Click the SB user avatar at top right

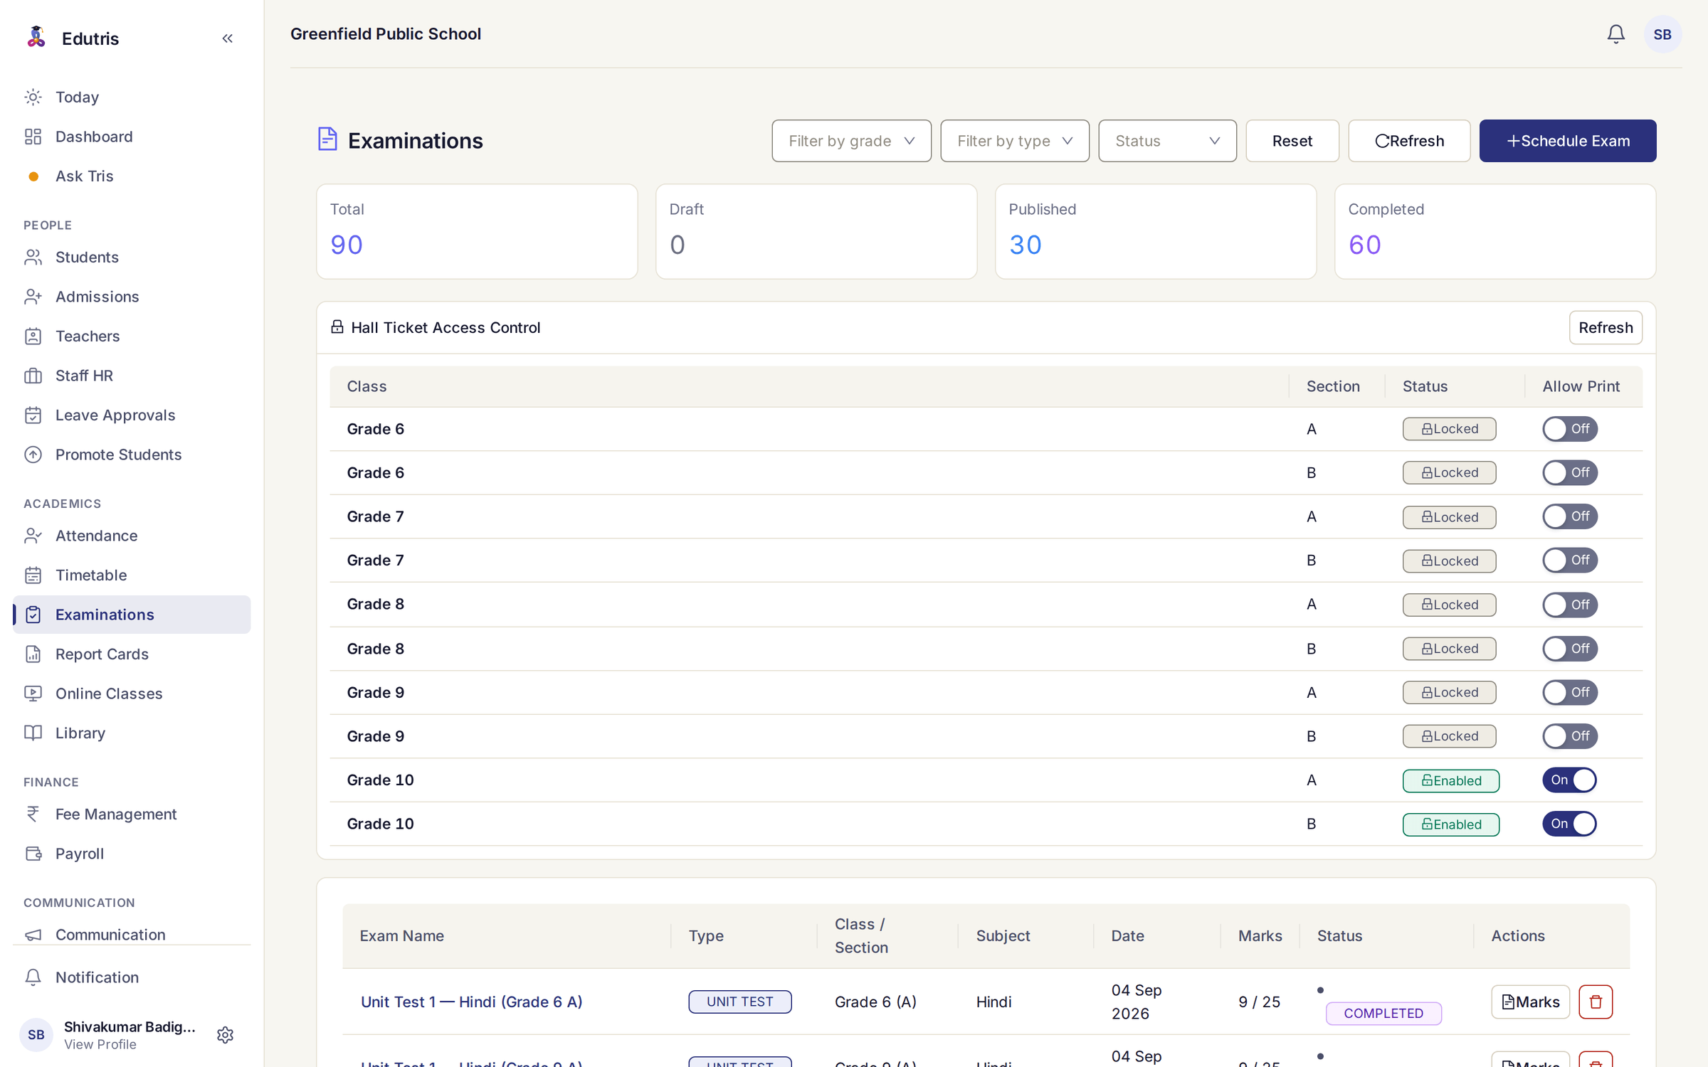(1662, 34)
